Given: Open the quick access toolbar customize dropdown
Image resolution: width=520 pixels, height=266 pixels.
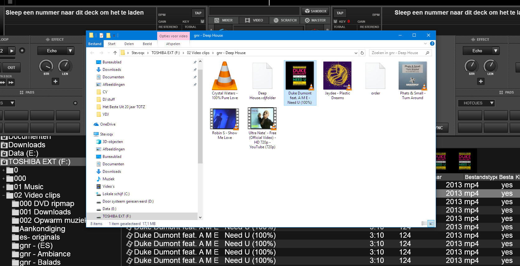Looking at the screenshot, I should [114, 35].
